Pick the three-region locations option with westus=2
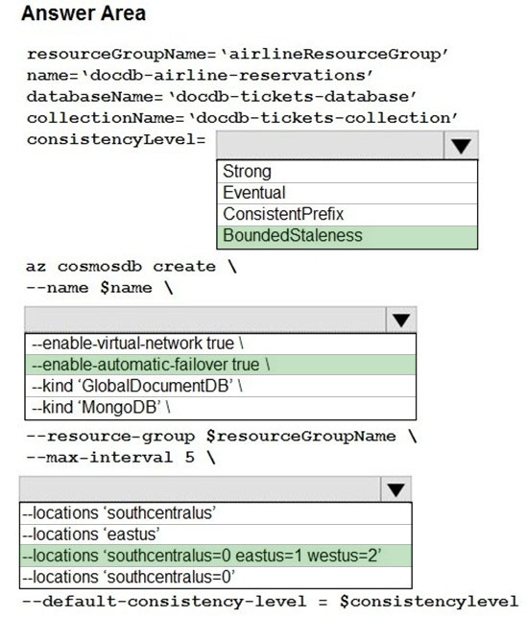Screen dimensions: 527x618 tap(216, 557)
